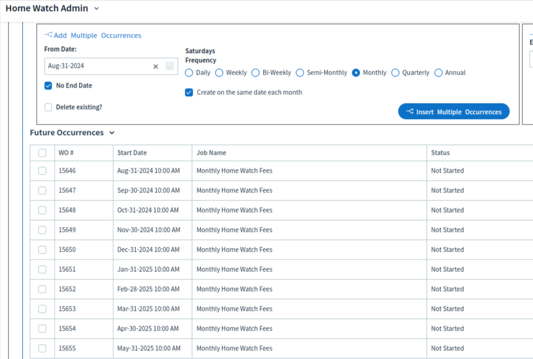This screenshot has width=533, height=359.
Task: Click the Add Multiple Occurrences link text
Action: click(97, 35)
